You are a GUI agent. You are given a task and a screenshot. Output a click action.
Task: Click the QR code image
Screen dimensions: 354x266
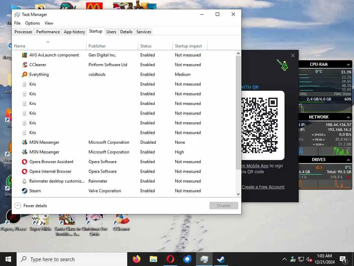click(260, 125)
